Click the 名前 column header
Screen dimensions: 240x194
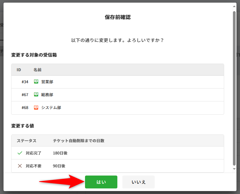[37, 70]
